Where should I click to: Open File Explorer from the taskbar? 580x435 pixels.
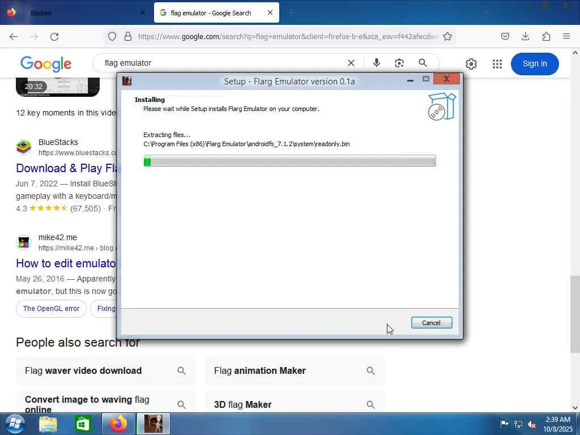(x=48, y=424)
